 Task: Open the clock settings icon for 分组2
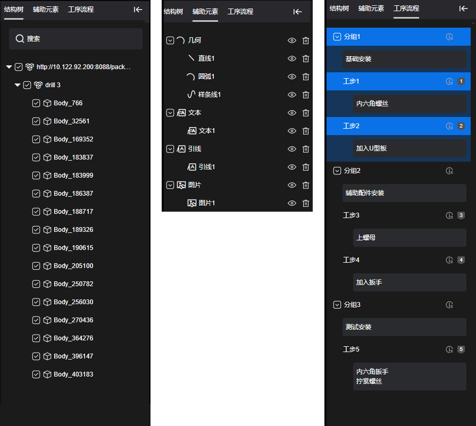pyautogui.click(x=449, y=171)
